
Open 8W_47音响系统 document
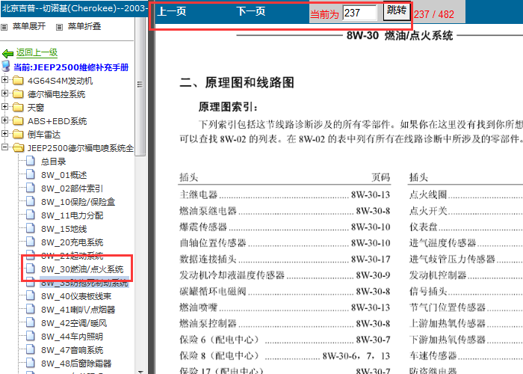pos(72,350)
